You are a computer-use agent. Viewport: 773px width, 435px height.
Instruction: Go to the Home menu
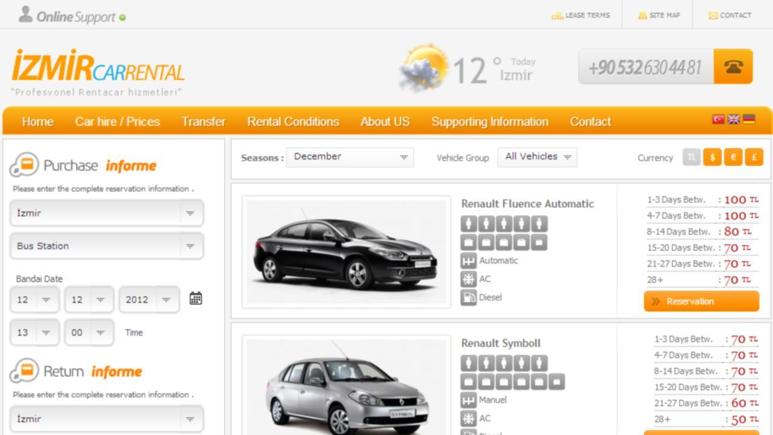click(x=37, y=121)
